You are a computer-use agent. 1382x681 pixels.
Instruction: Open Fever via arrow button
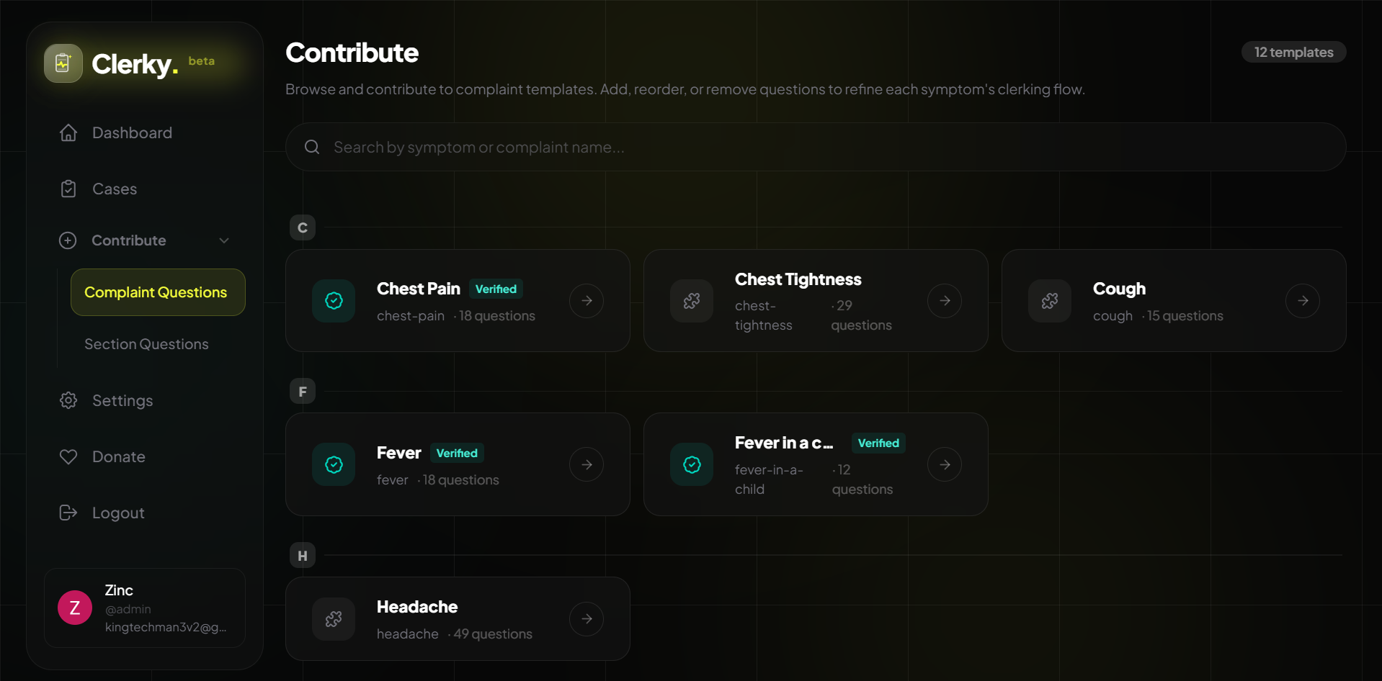pos(587,464)
